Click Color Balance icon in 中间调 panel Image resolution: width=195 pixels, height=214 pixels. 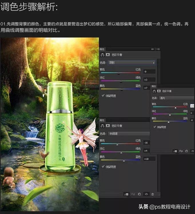coord(102,126)
